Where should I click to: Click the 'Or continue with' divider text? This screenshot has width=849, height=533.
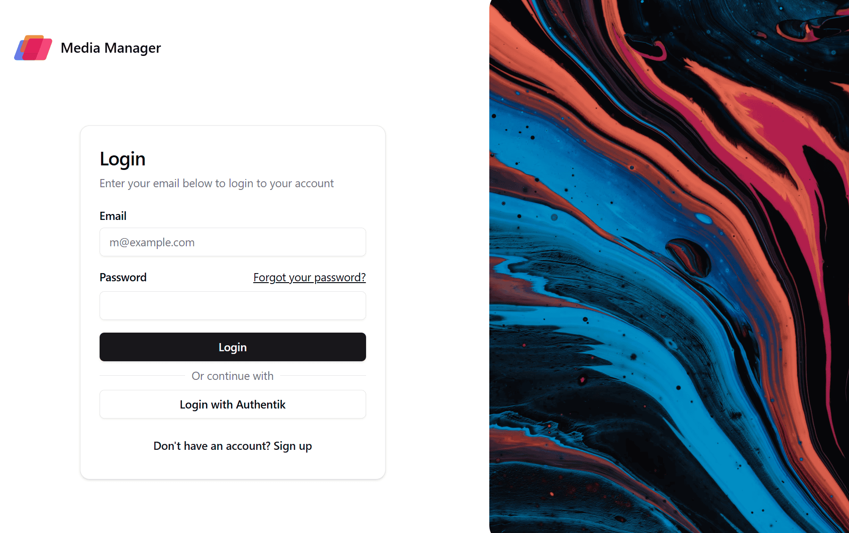pyautogui.click(x=232, y=376)
